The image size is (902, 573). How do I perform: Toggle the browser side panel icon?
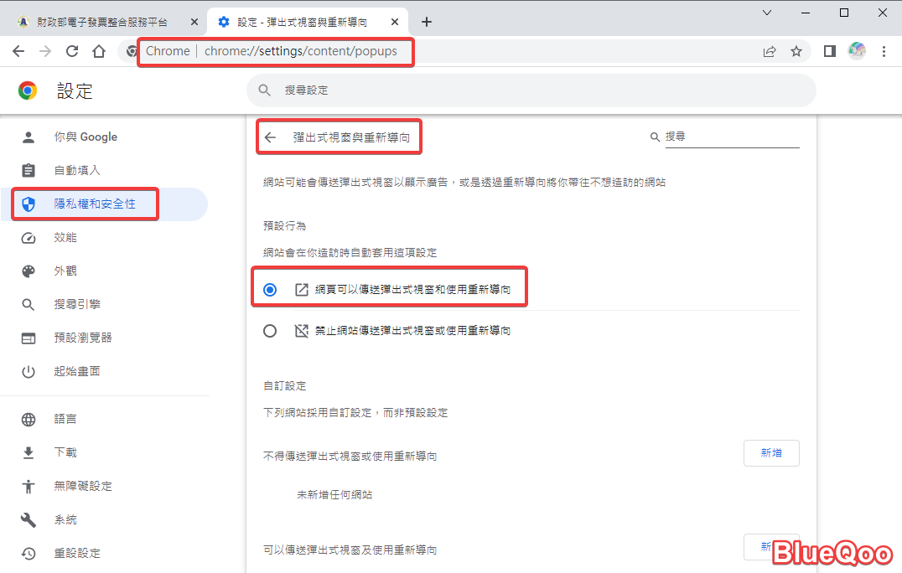coord(829,51)
